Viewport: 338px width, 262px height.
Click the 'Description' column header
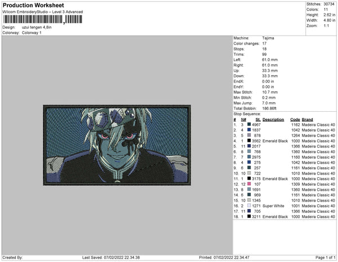coord(273,120)
